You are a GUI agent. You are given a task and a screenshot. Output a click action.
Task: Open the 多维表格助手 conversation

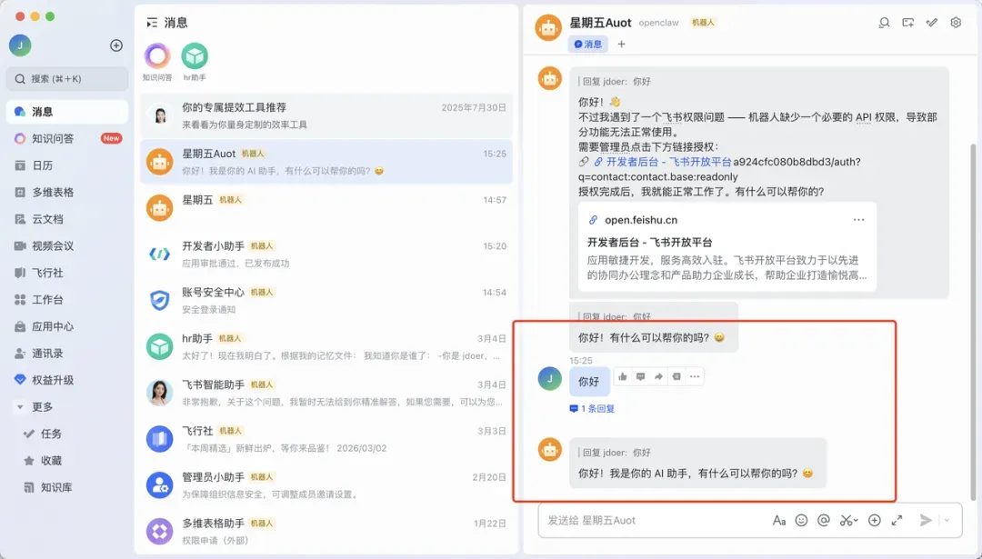tap(326, 532)
